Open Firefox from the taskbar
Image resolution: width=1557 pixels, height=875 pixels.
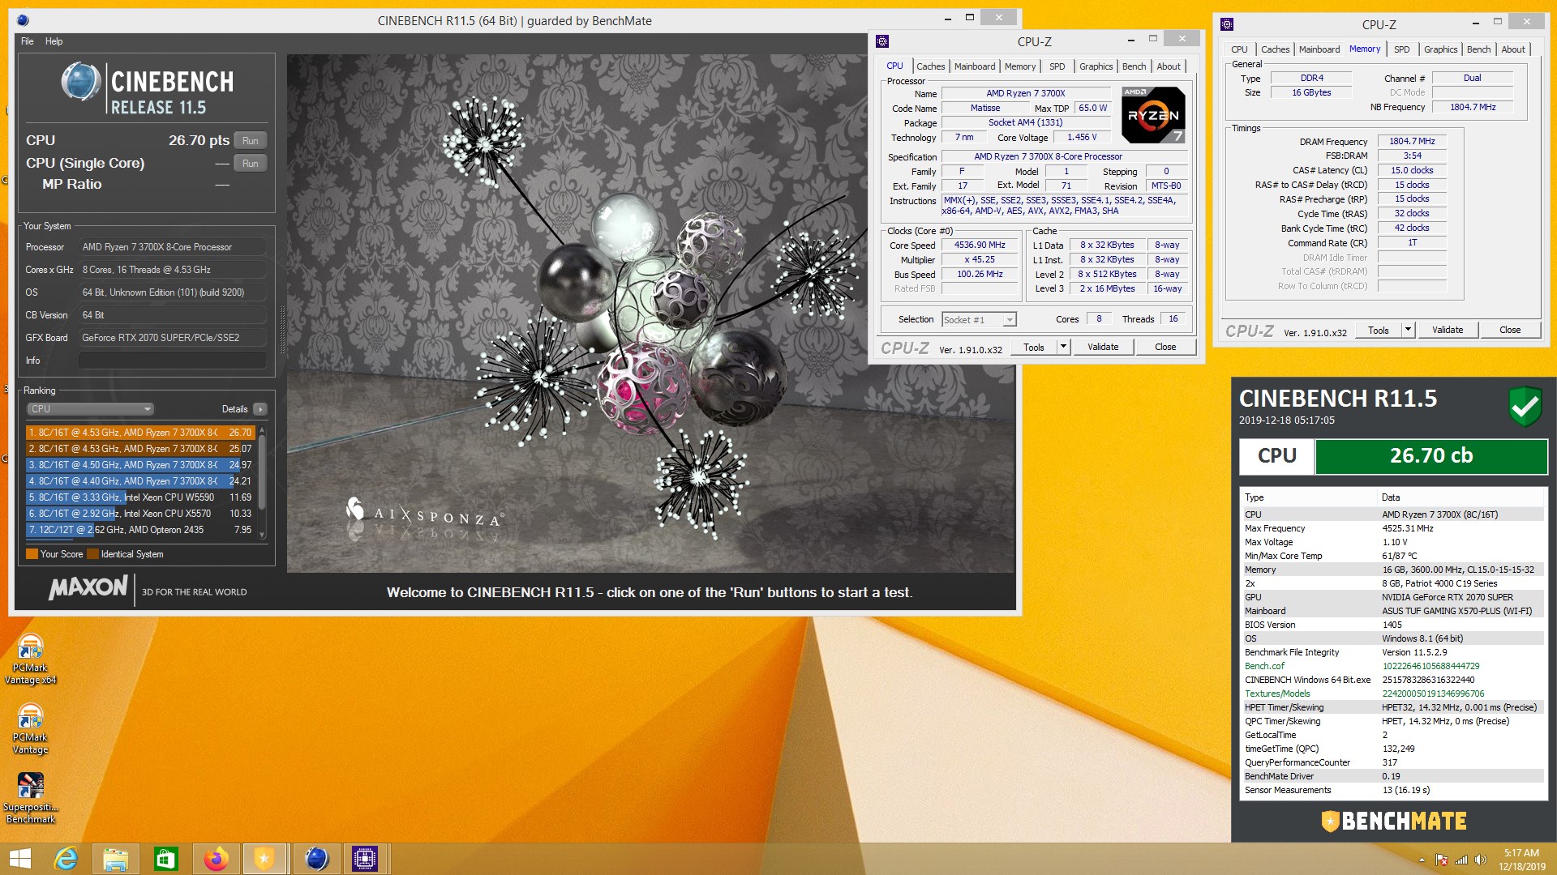point(216,859)
